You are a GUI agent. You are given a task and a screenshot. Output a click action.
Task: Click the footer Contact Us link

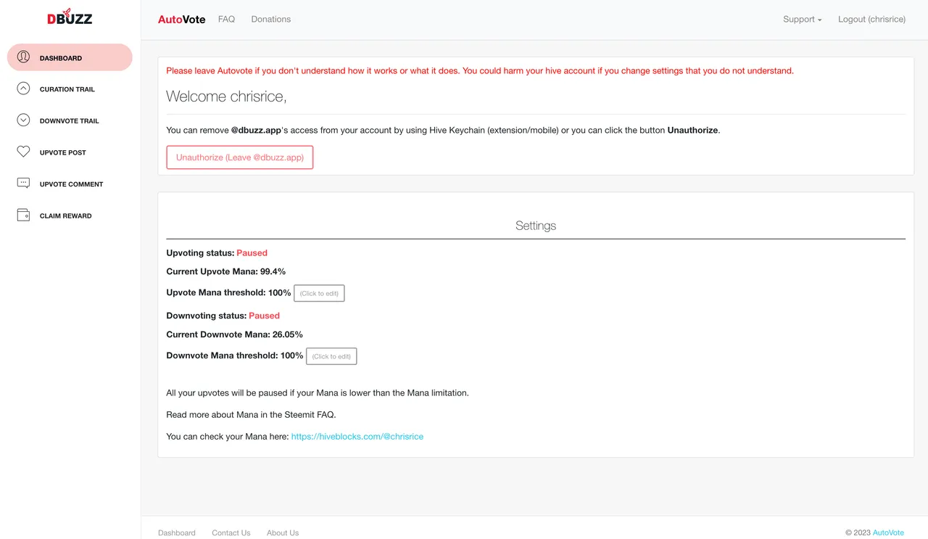click(x=231, y=532)
